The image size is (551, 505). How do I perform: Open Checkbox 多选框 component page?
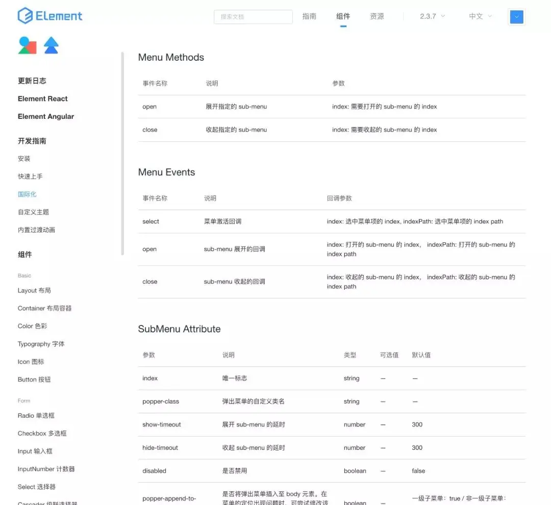point(42,433)
